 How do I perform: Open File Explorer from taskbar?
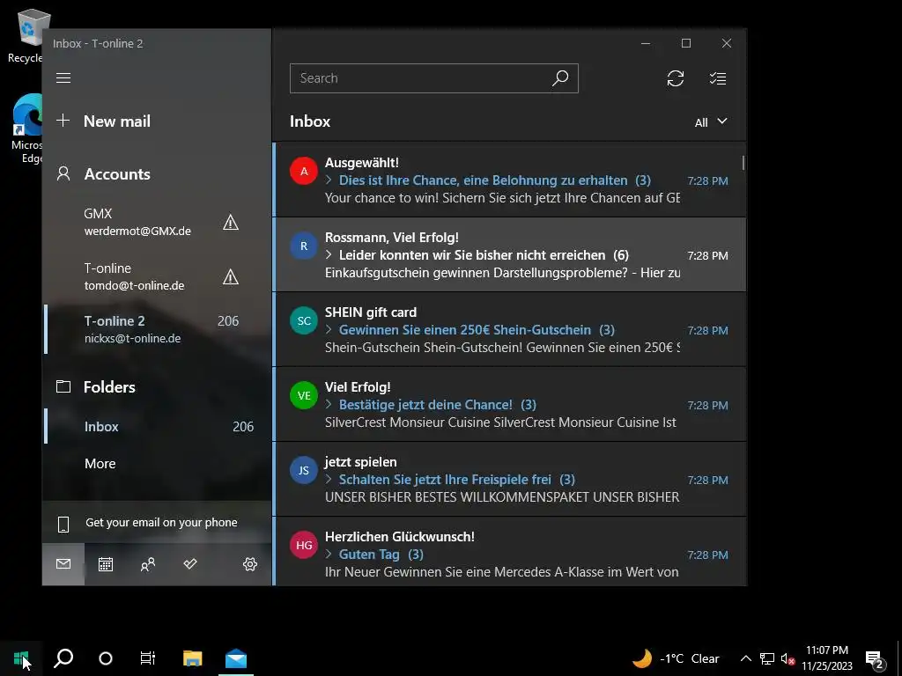pos(193,658)
